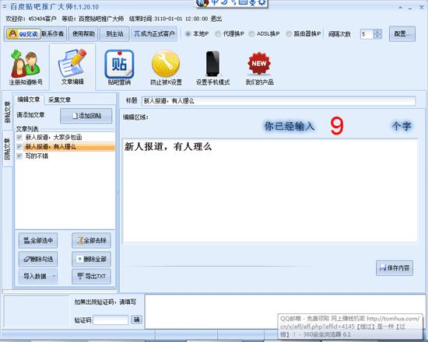This screenshot has height=342, width=428.
Task: Open 使用帮助
Action: 83,34
